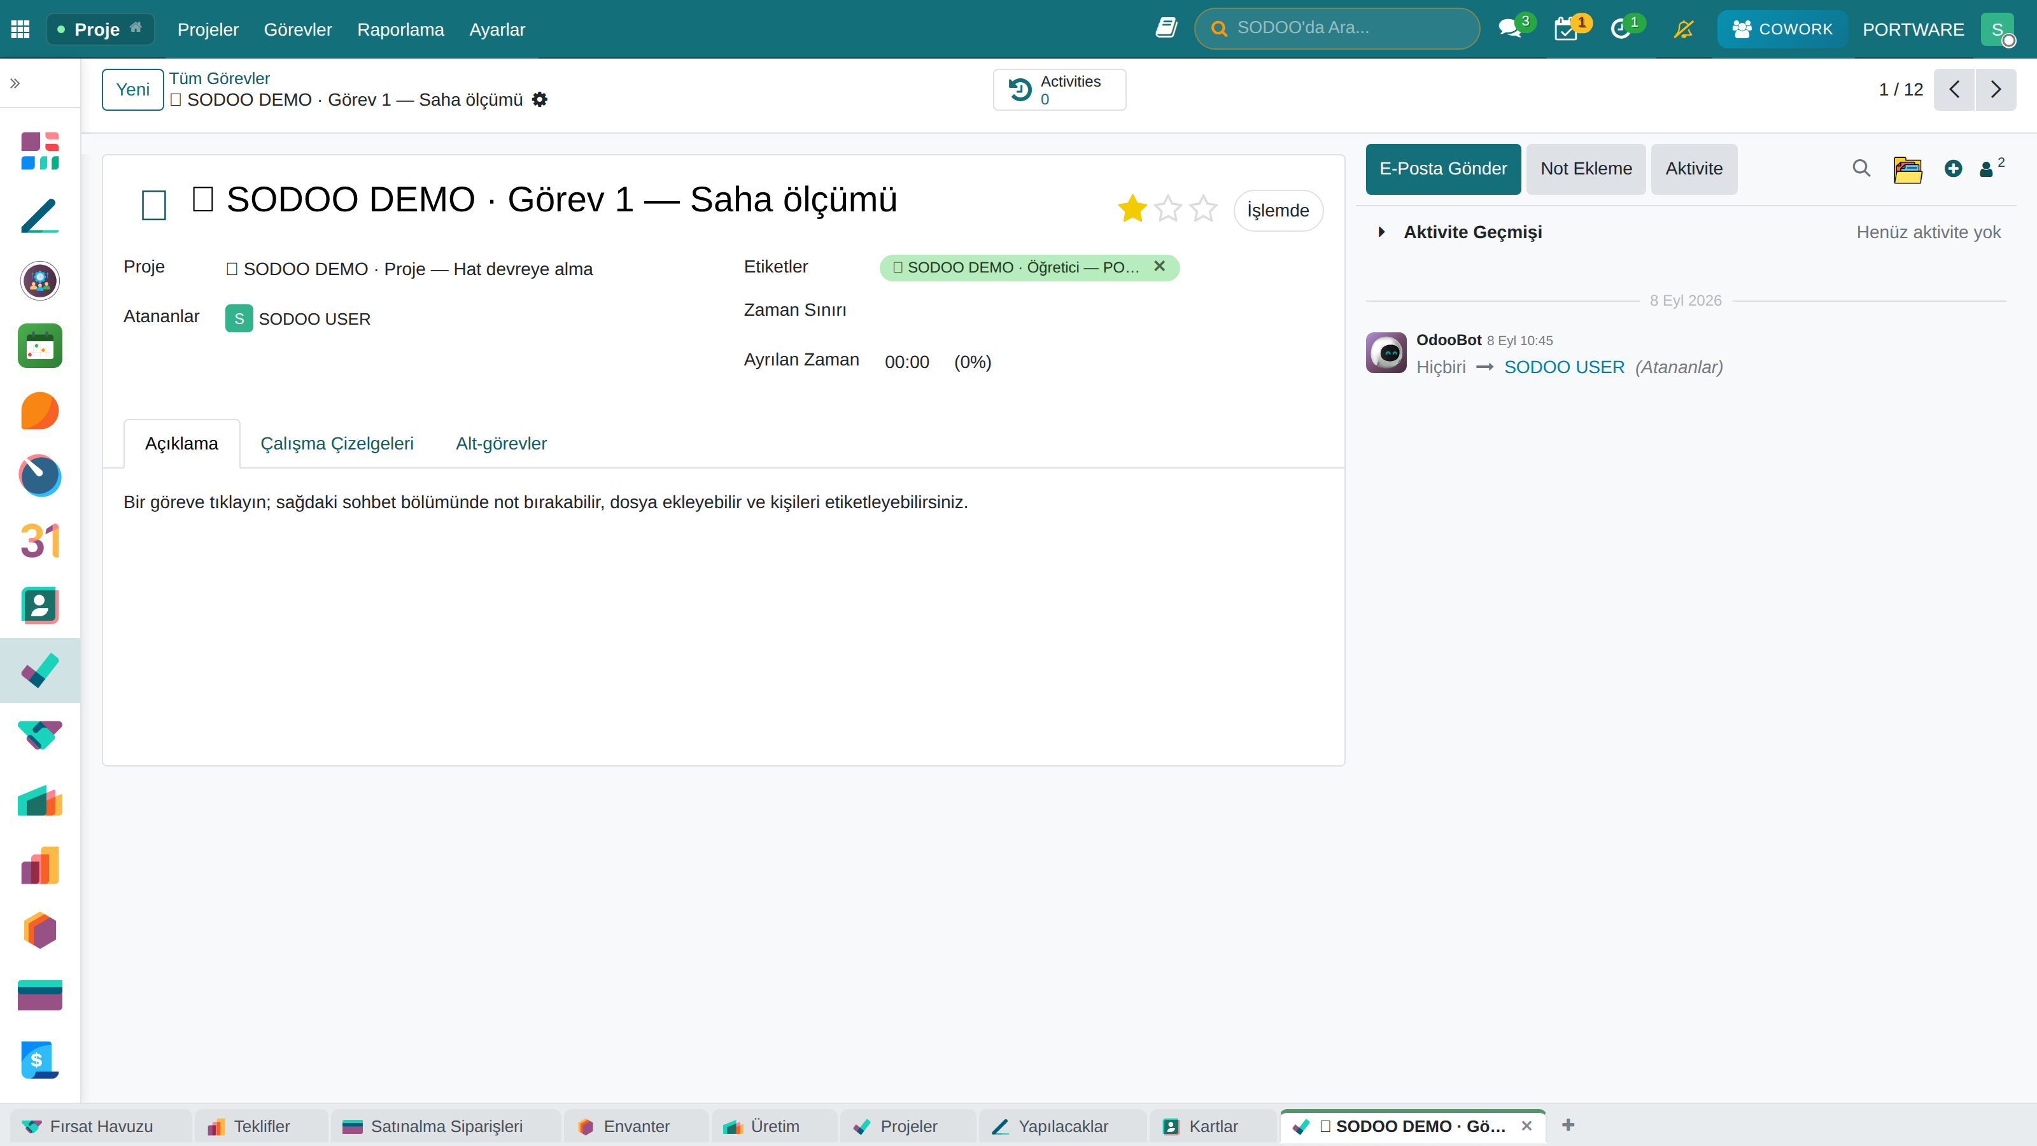Go to the previous task record
Image resolution: width=2037 pixels, height=1146 pixels.
click(x=1954, y=89)
